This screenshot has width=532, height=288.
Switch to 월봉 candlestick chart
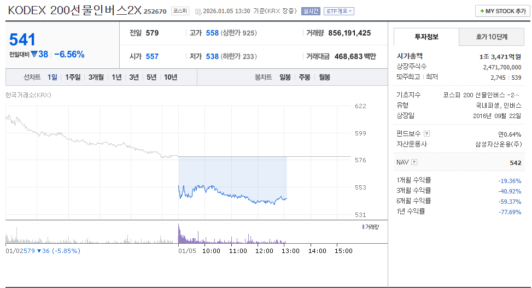[x=324, y=77]
